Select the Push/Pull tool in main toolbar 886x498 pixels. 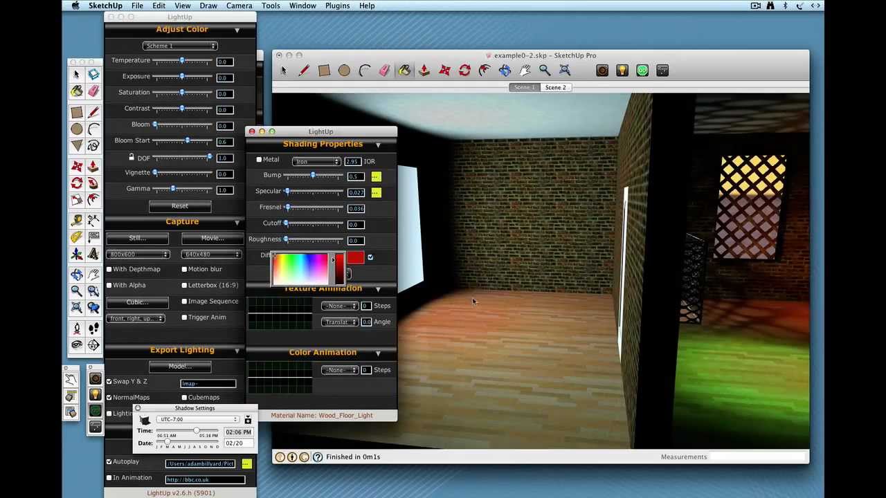tap(424, 71)
